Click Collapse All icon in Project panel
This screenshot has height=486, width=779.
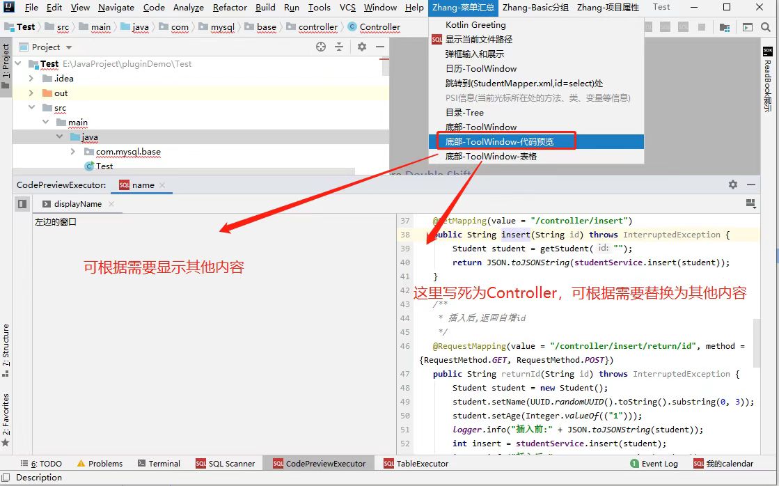tap(339, 47)
